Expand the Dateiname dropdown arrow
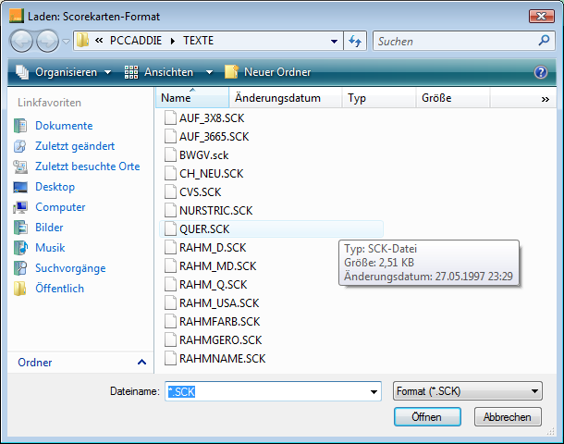 pyautogui.click(x=374, y=392)
